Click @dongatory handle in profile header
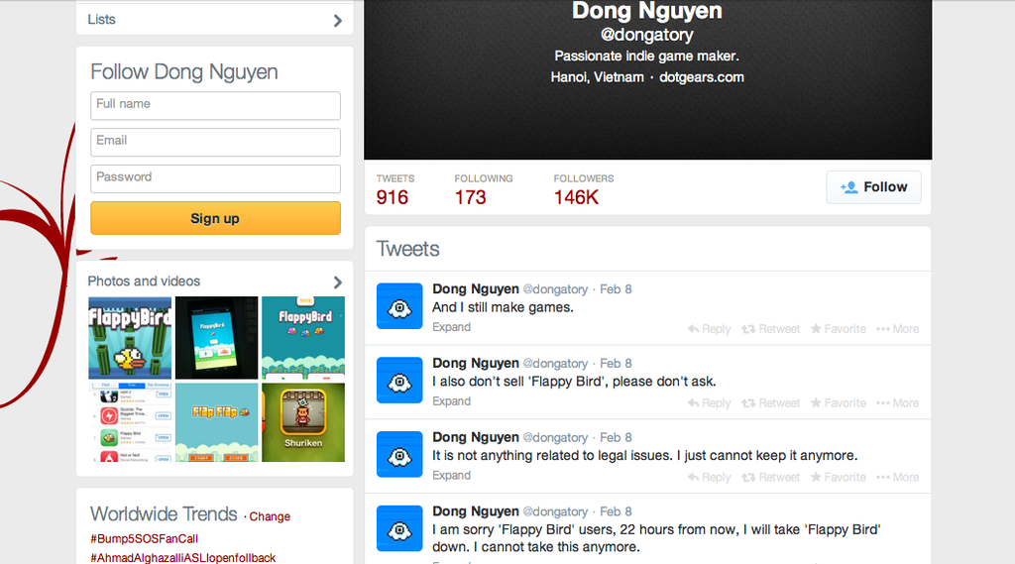Viewport: 1015px width, 564px height. pos(646,35)
